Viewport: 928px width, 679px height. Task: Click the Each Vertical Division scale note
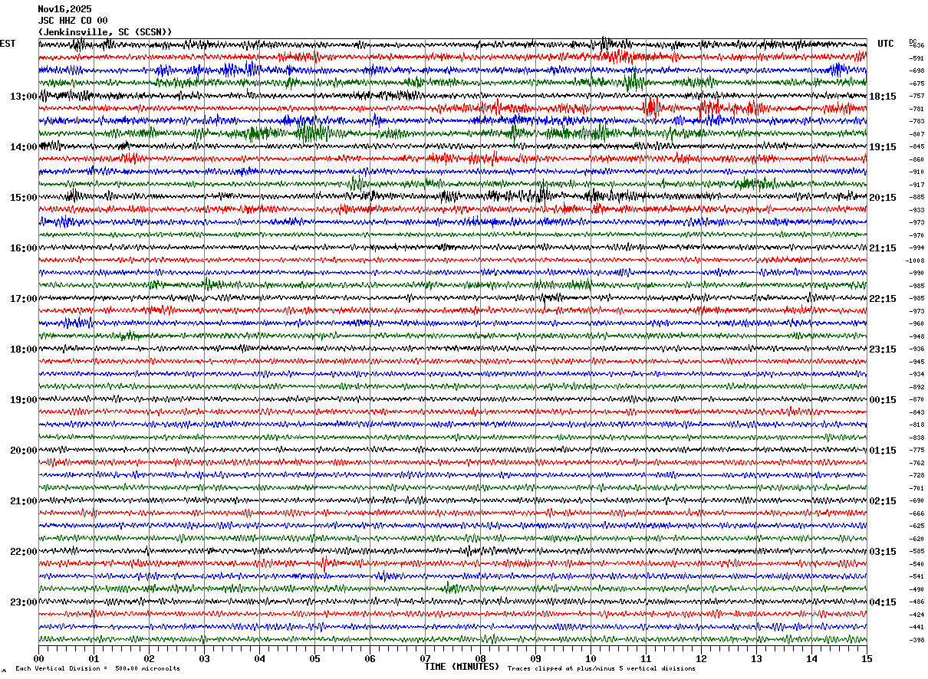click(97, 668)
